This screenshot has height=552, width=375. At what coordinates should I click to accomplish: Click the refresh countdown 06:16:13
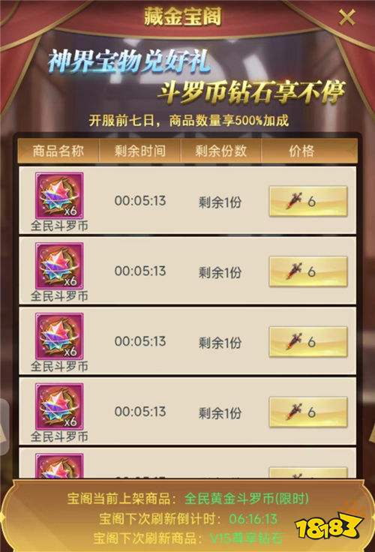point(253,518)
